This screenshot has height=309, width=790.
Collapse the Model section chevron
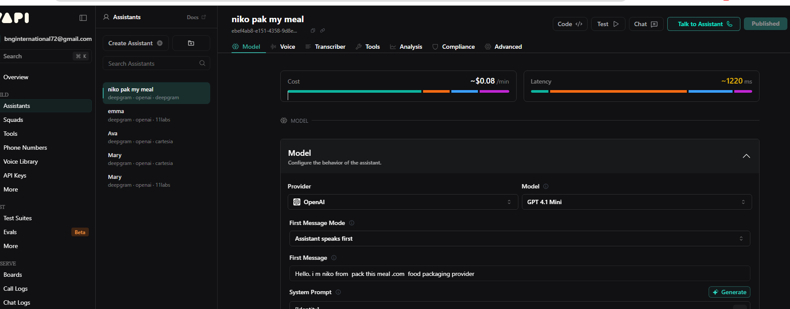[746, 156]
